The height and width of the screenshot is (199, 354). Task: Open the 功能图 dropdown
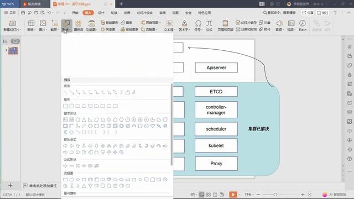click(91, 29)
